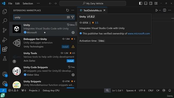
Task: Open Extensions panel more actions menu
Action: [73, 10]
